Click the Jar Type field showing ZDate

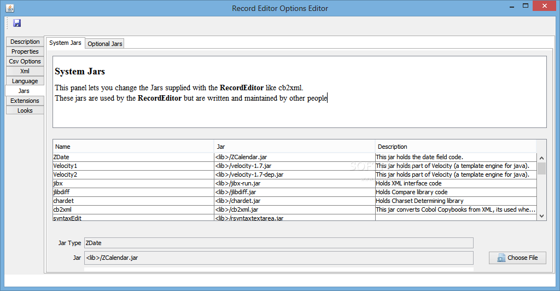pyautogui.click(x=278, y=243)
